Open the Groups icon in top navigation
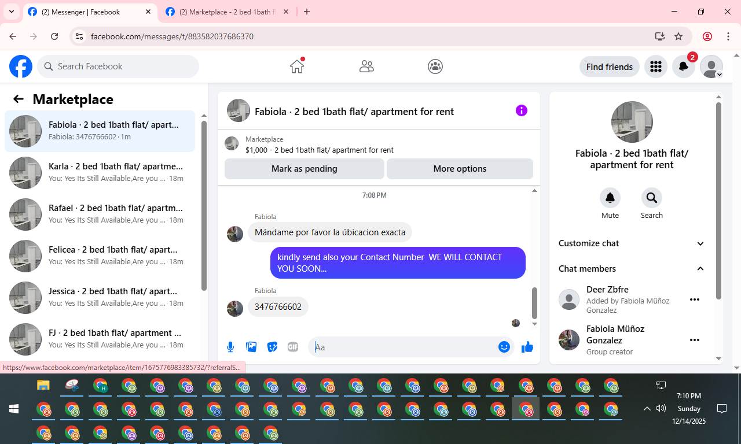The image size is (741, 444). (x=435, y=66)
